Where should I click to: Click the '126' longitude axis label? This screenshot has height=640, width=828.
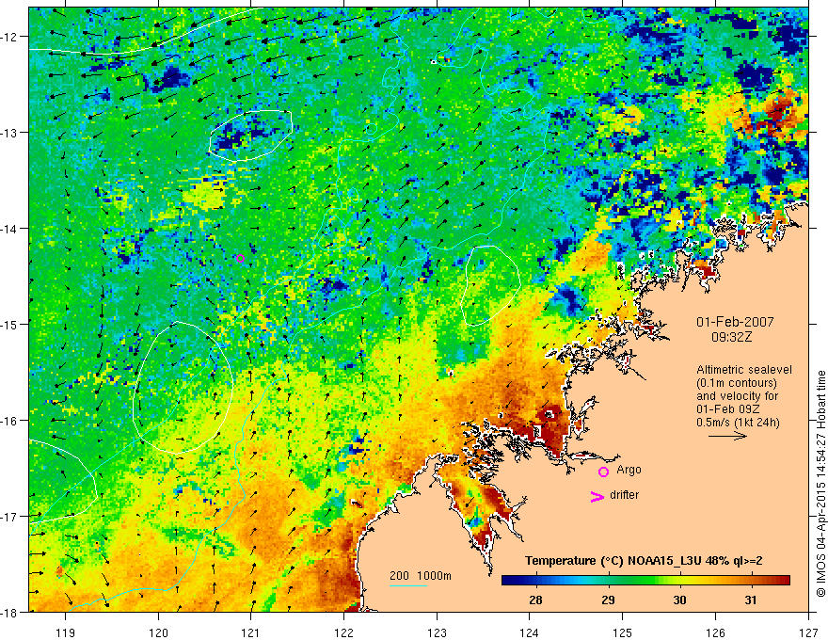click(x=715, y=632)
